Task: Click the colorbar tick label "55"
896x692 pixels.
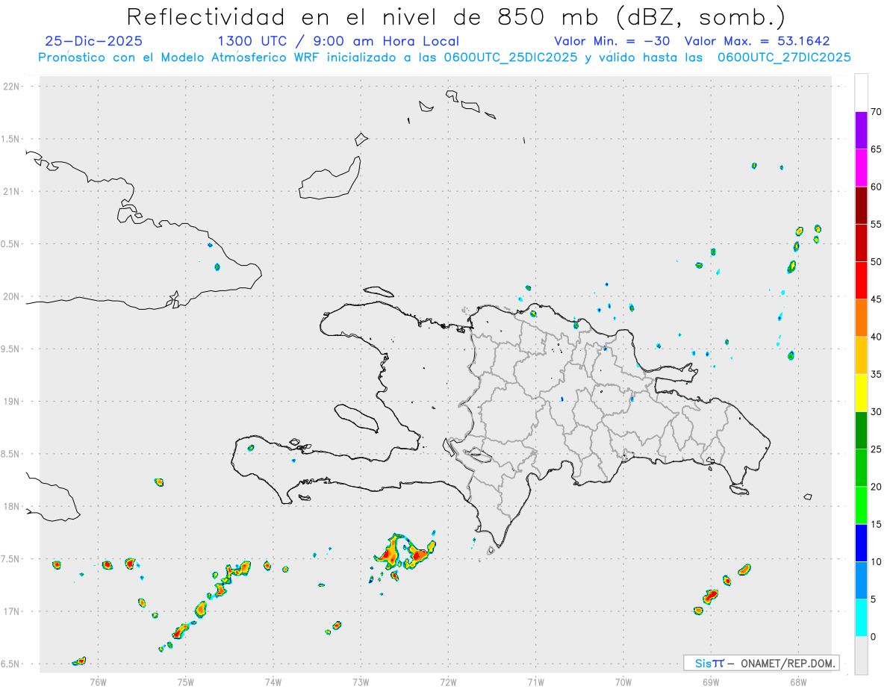Action: tap(876, 224)
